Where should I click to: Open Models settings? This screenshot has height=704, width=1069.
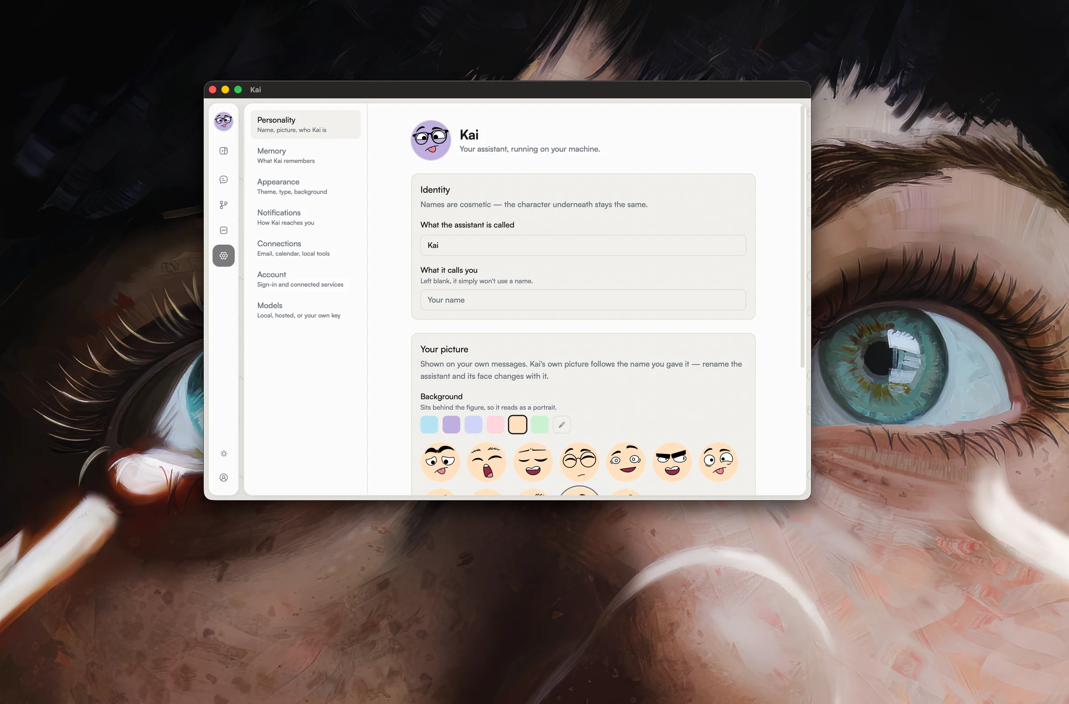(306, 310)
